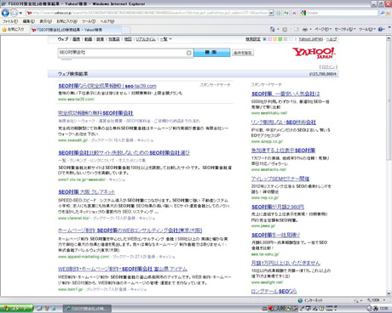The image size is (392, 313).
Task: Click the red Stop loading icon
Action: (x=294, y=13)
